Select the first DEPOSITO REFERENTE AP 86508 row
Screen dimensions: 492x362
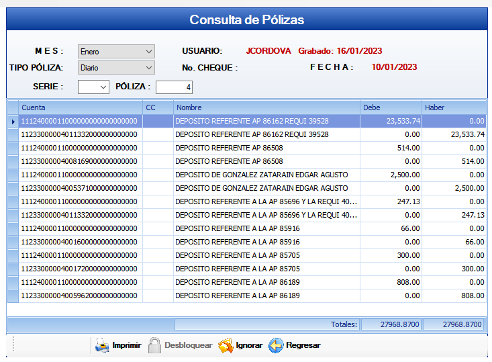(x=266, y=148)
